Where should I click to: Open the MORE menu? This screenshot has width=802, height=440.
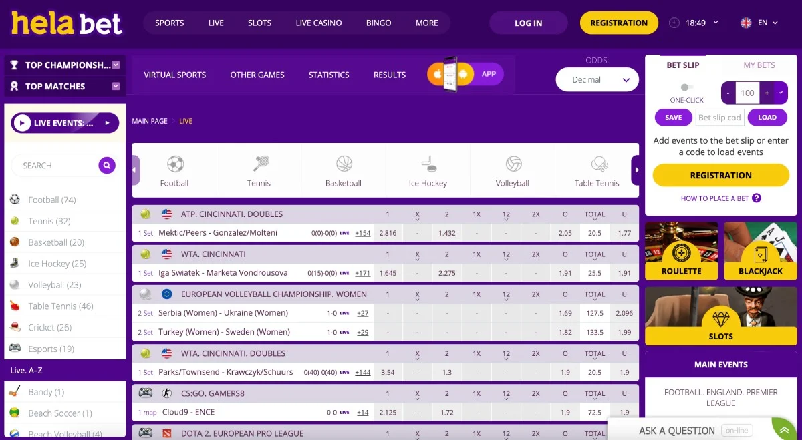click(427, 23)
